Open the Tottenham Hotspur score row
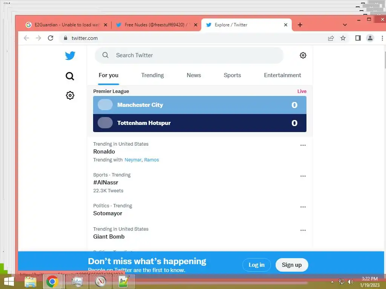The image size is (386, 289). tap(200, 123)
